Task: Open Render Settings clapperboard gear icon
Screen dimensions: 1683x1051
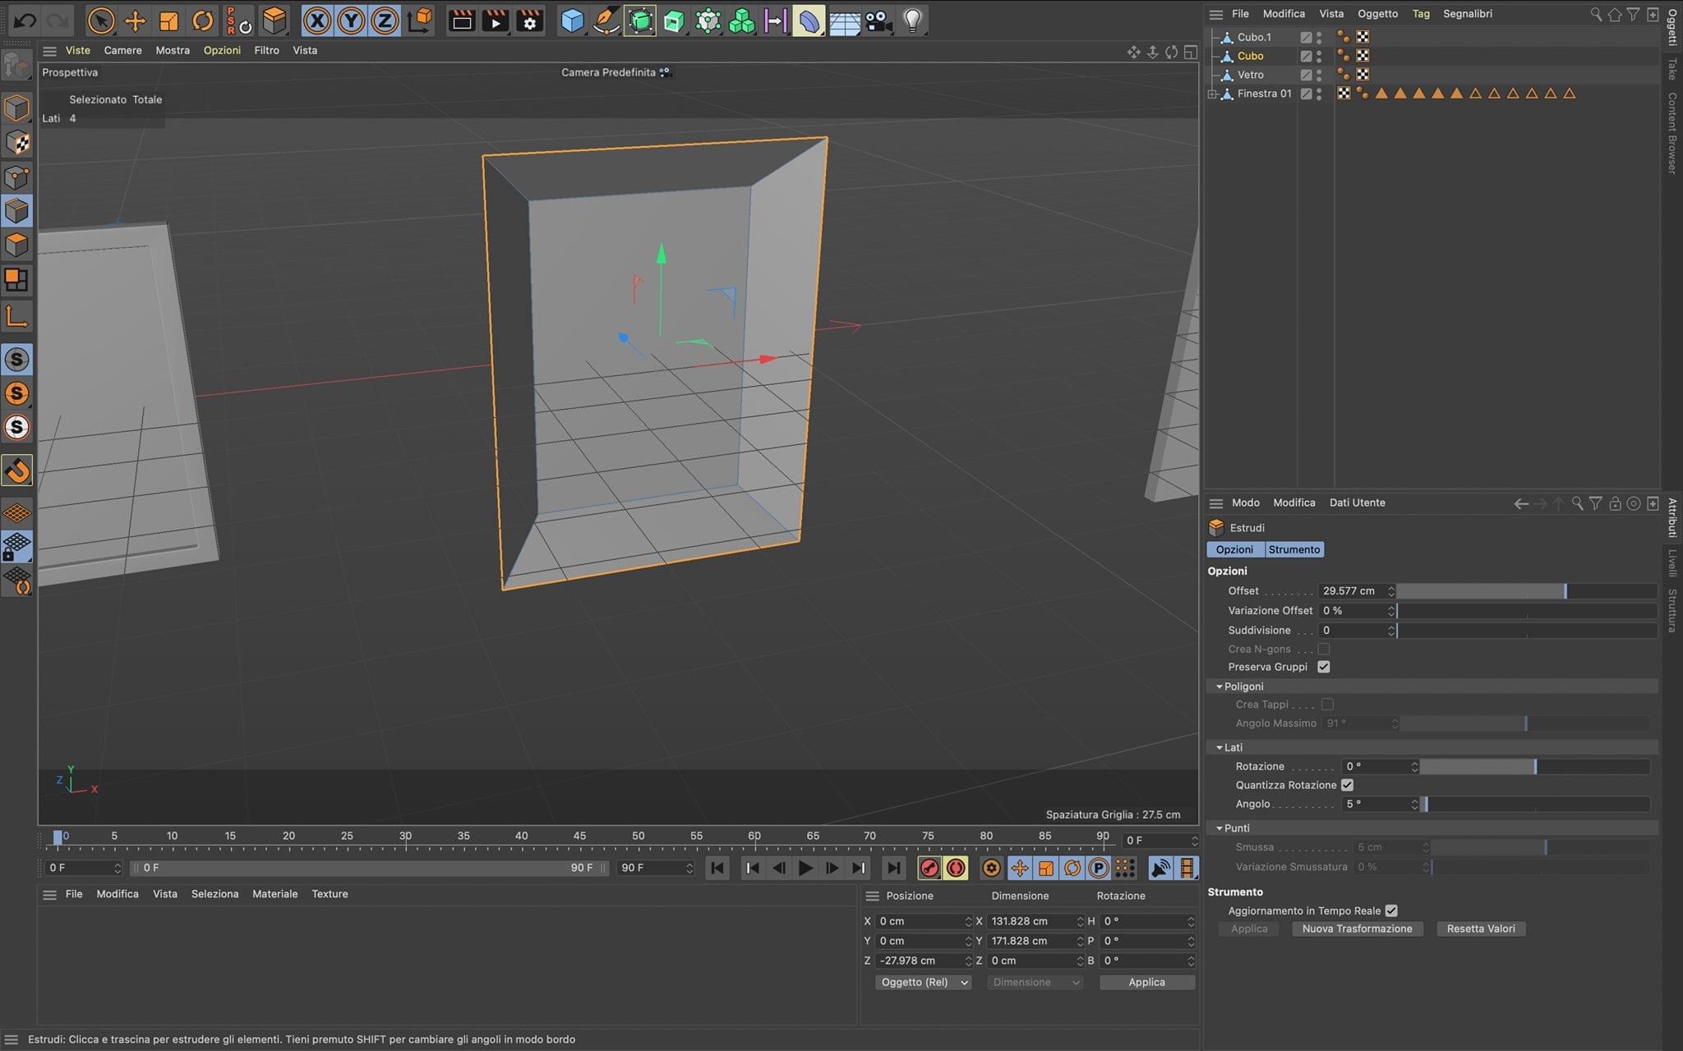Action: (529, 21)
